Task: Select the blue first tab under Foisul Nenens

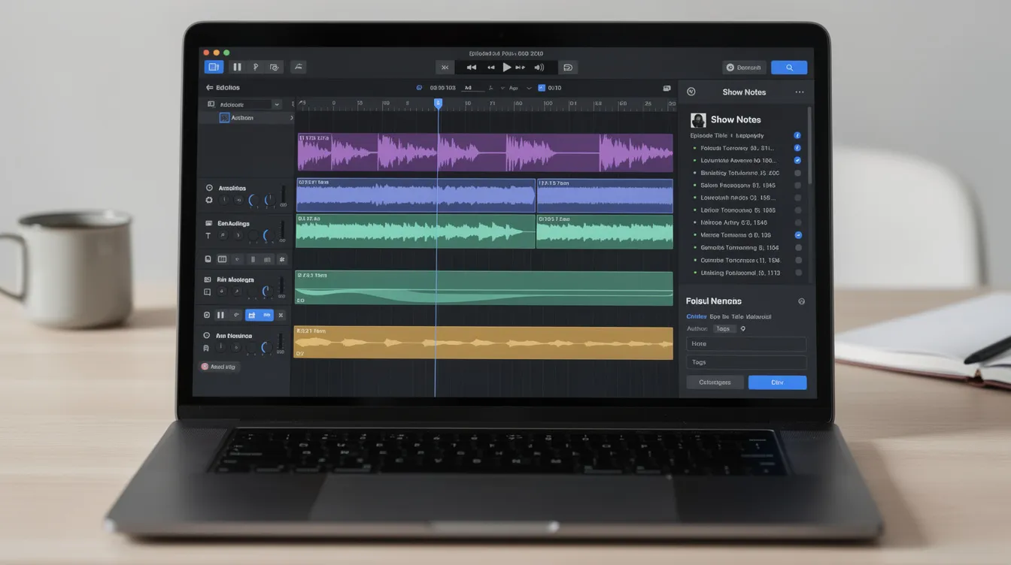Action: click(697, 316)
